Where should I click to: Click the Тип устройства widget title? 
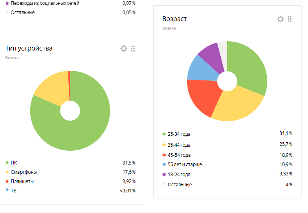click(29, 49)
